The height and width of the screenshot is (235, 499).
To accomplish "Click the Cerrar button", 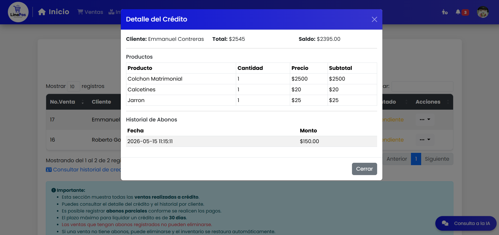I will [x=364, y=169].
